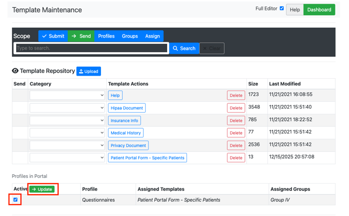Screen dimensions: 349x216
Task: Open the Medical History template
Action: (126, 133)
